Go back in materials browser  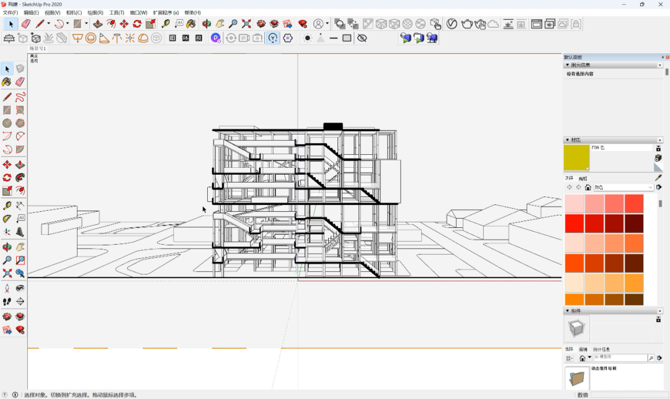pyautogui.click(x=569, y=187)
